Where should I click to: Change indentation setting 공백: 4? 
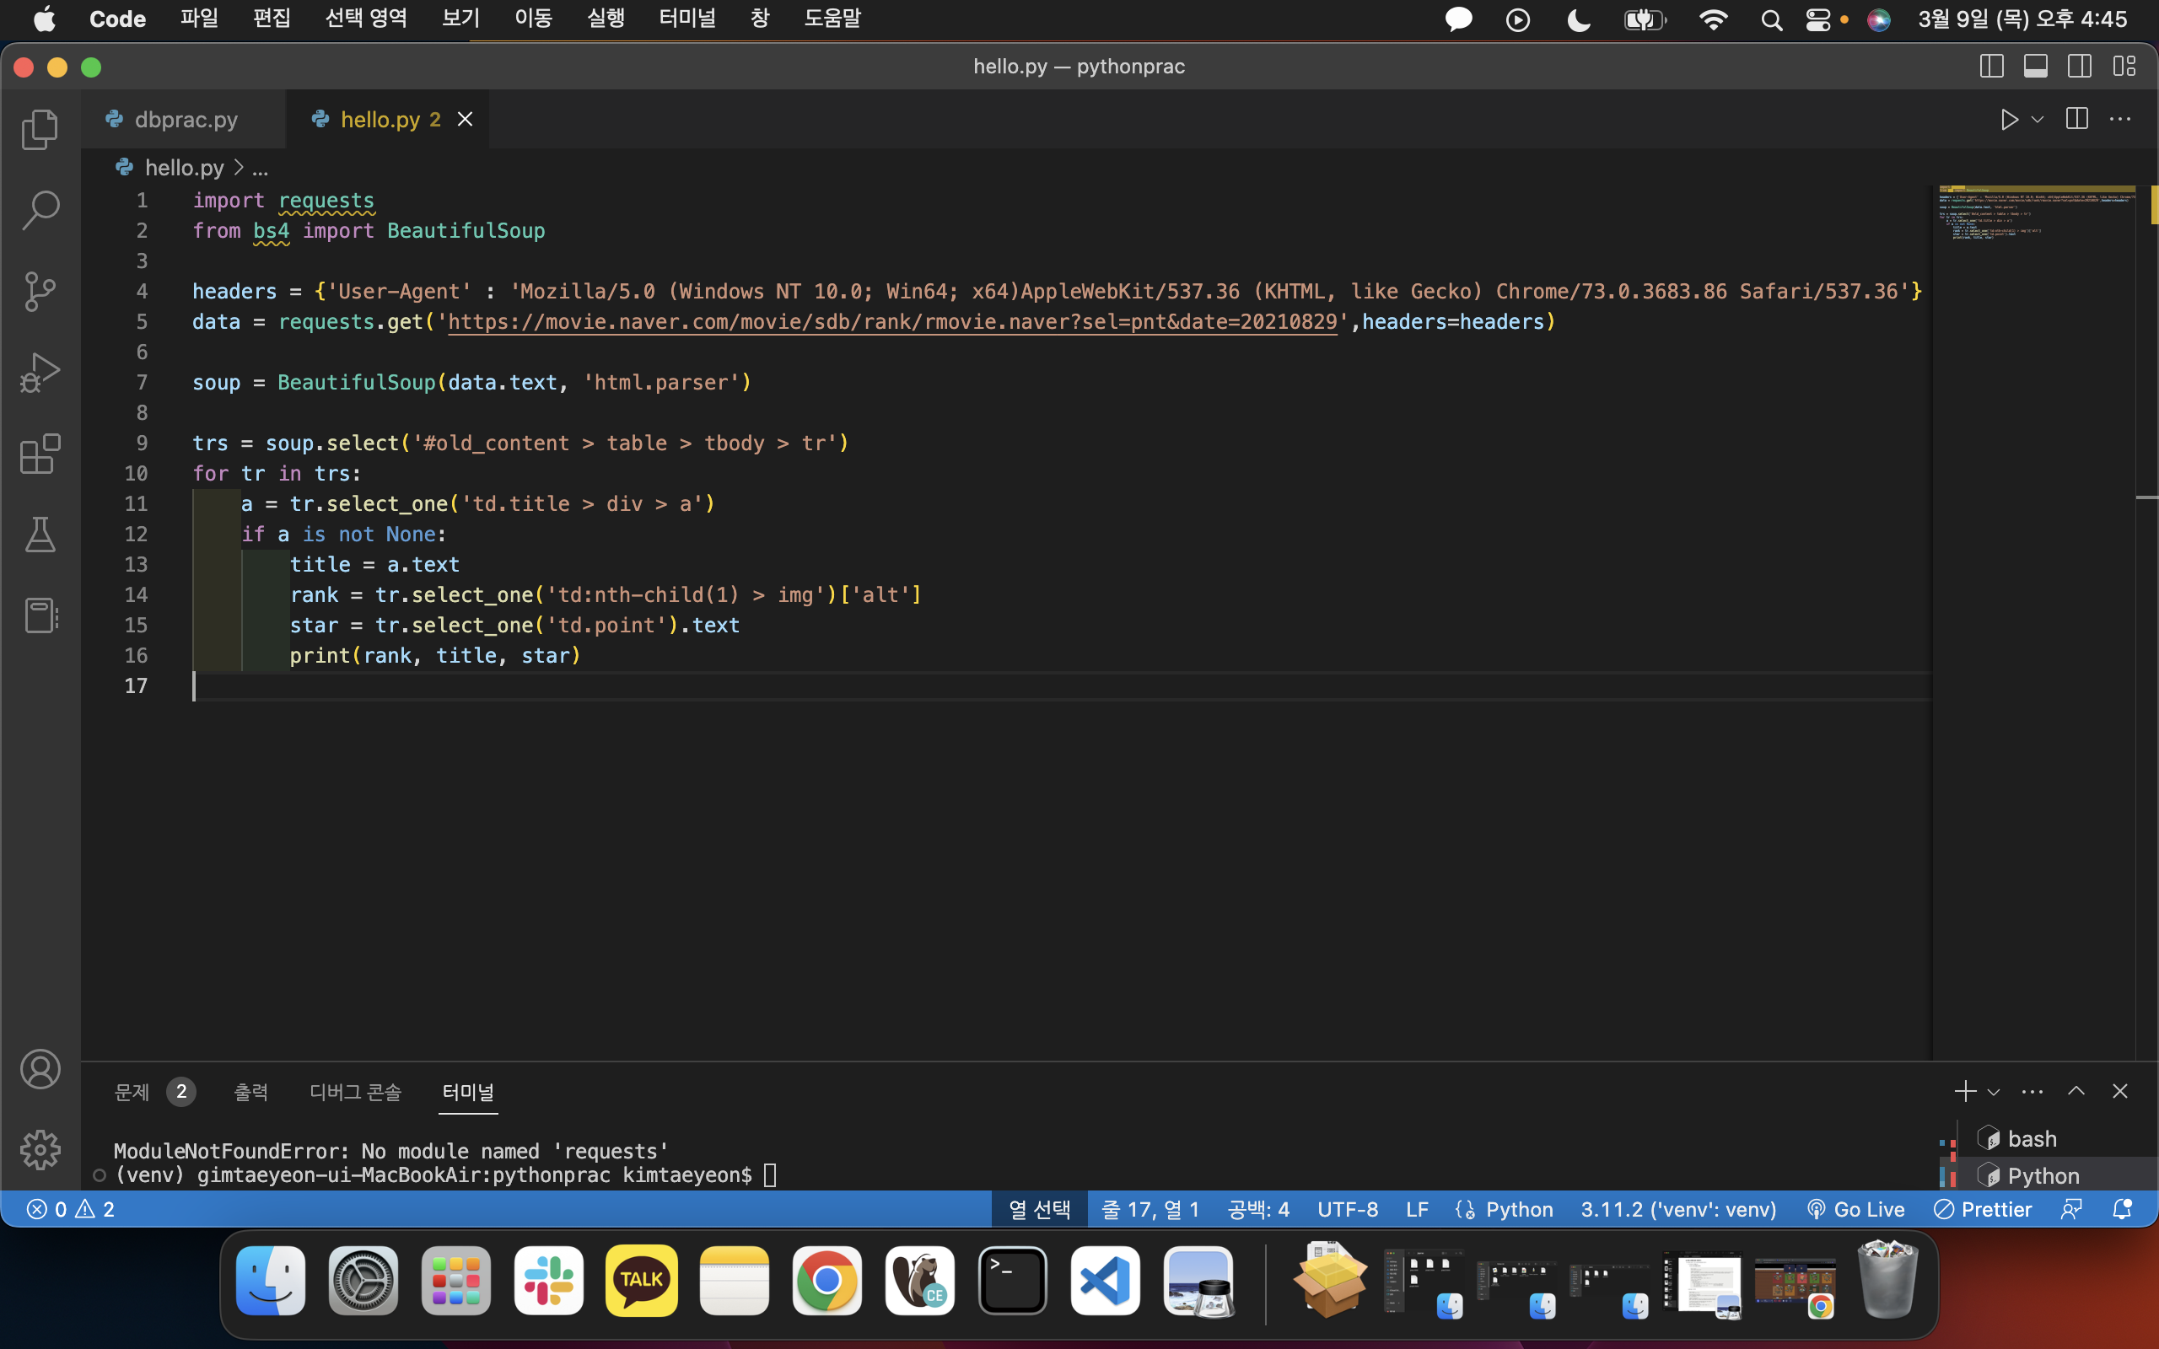(1258, 1209)
